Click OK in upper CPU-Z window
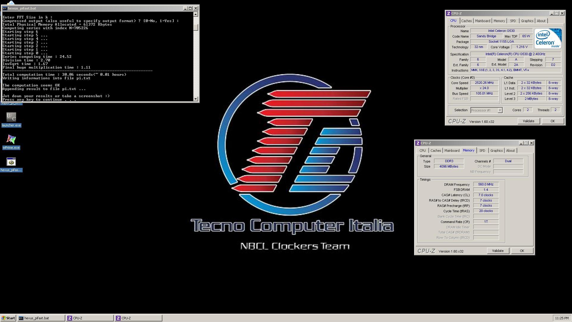572x322 pixels. point(553,121)
